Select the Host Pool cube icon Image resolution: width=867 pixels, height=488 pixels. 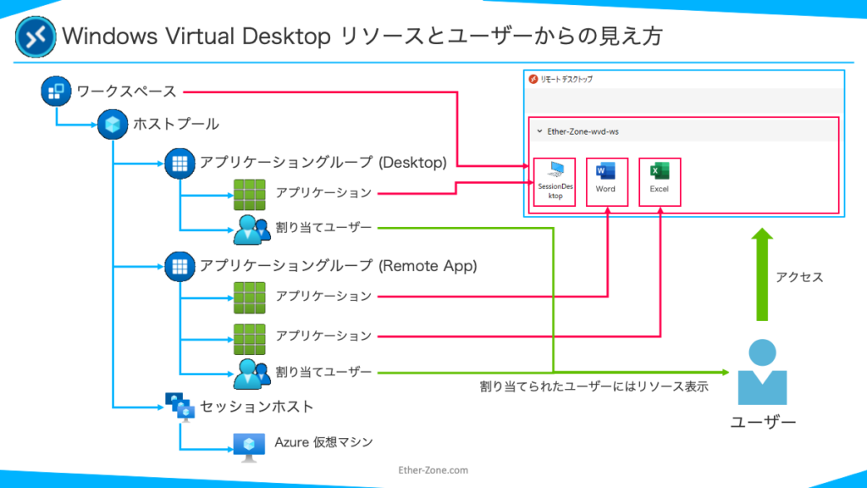click(113, 125)
